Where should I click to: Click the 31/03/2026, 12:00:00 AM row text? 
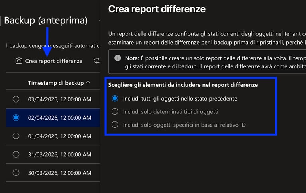(x=60, y=154)
